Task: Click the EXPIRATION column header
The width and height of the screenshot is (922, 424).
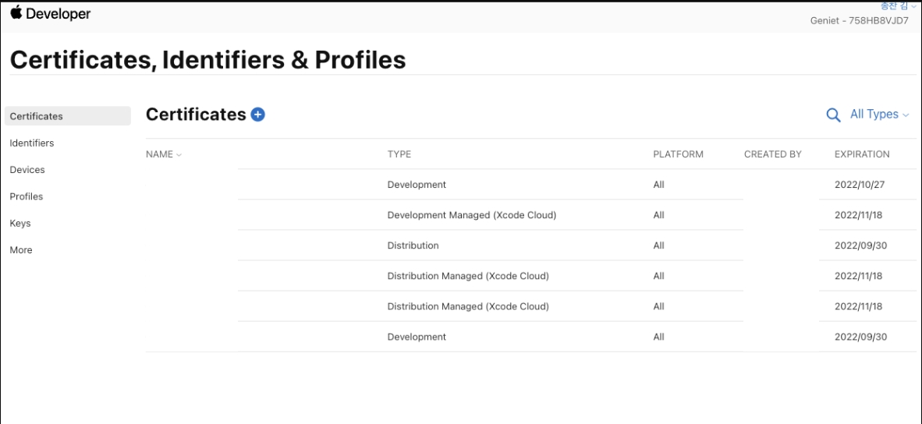Action: pyautogui.click(x=862, y=154)
